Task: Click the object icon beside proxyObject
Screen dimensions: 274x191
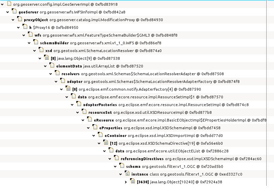Action: coord(20,19)
